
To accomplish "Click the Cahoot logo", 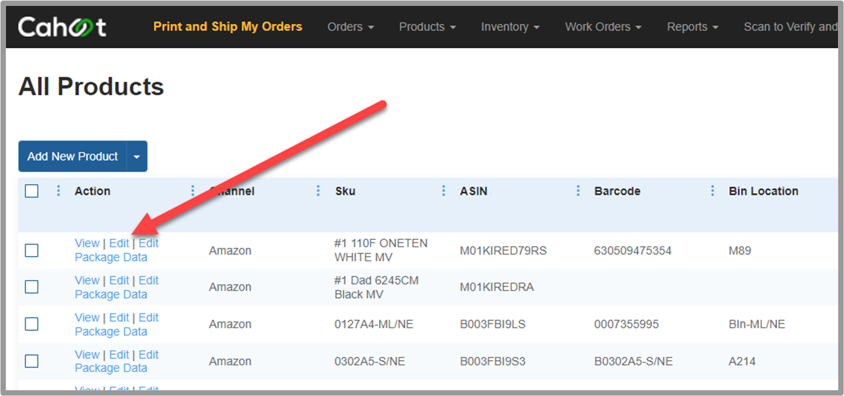I will pos(62,27).
